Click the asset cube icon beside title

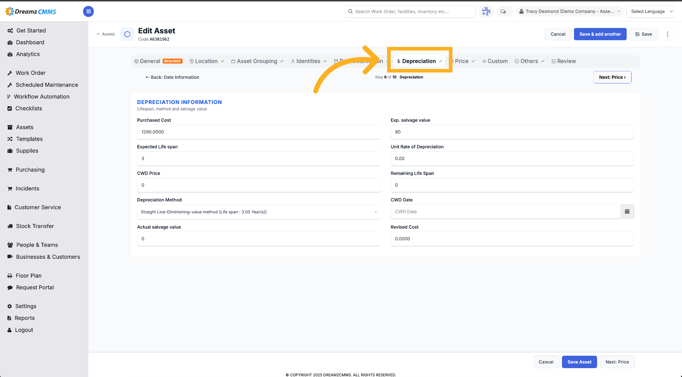tap(127, 34)
